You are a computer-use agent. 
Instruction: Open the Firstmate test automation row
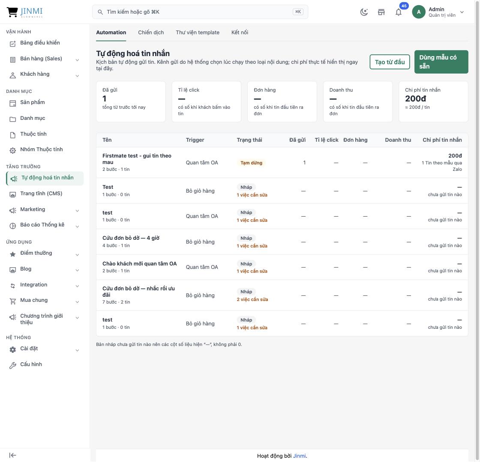[x=282, y=162]
